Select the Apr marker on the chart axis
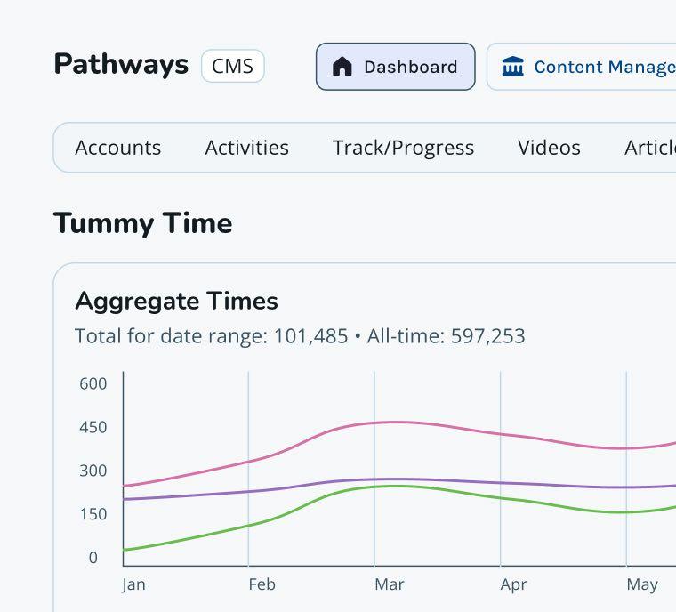Image resolution: width=676 pixels, height=612 pixels. pyautogui.click(x=513, y=584)
